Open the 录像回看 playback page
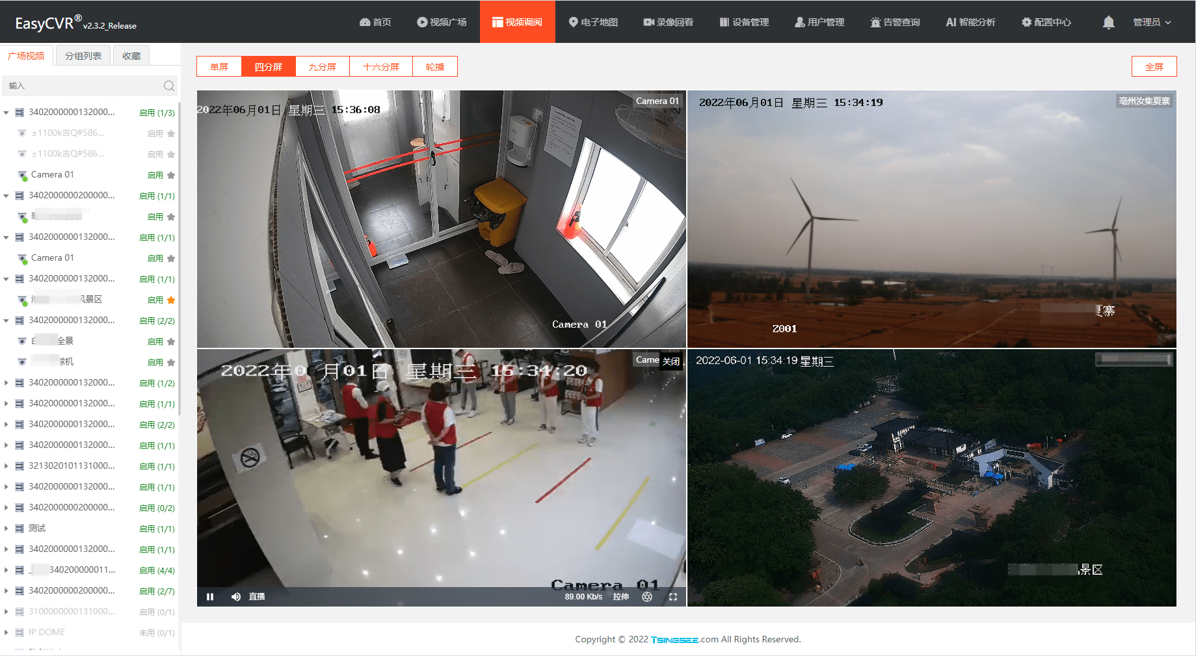1196x656 pixels. click(668, 21)
